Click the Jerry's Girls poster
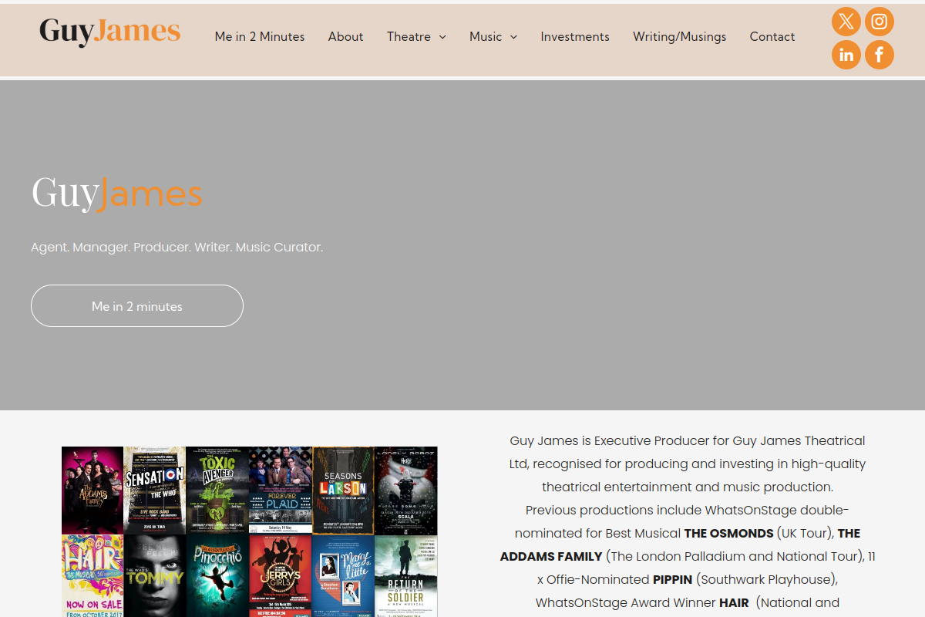 click(x=281, y=576)
